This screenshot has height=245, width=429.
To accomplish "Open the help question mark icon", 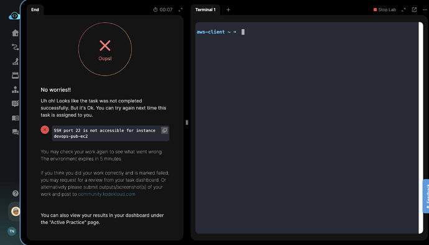I will [16, 194].
